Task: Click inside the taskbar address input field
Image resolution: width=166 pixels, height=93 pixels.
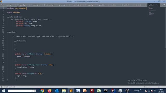Action: 19,91
